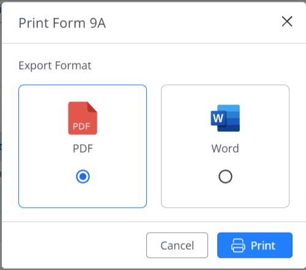Click white PDF lettering inside red icon

[x=81, y=126]
